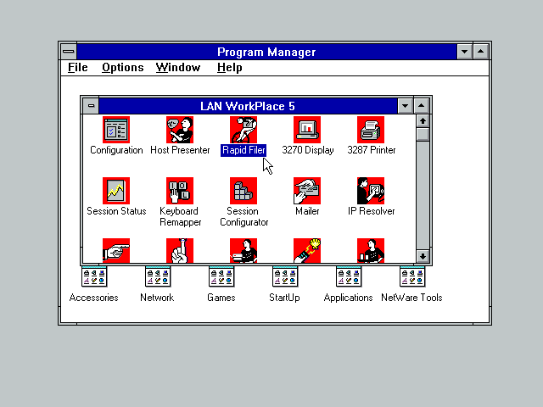The image size is (543, 407).
Task: Maximize the LAN WorkPlace 5 window
Action: pos(421,105)
